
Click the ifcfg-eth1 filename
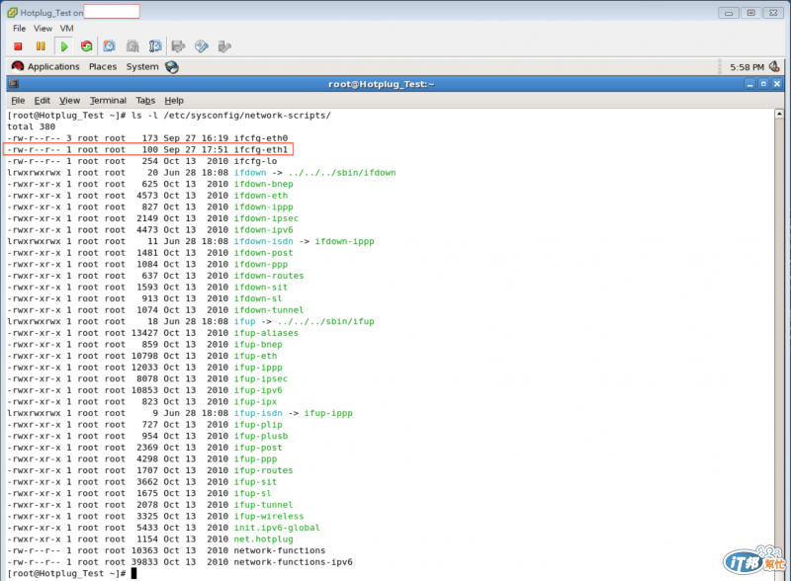pos(261,150)
